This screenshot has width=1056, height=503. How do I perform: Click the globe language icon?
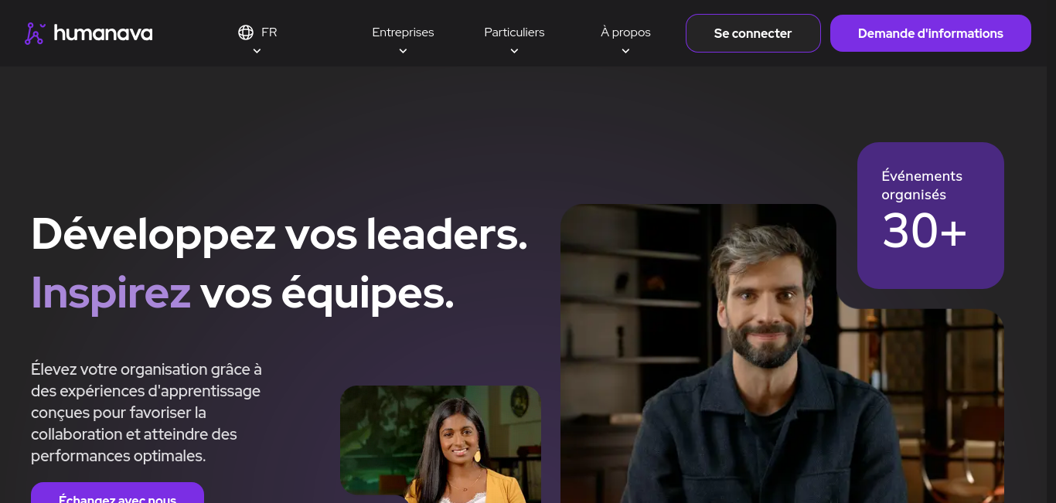[x=246, y=32]
